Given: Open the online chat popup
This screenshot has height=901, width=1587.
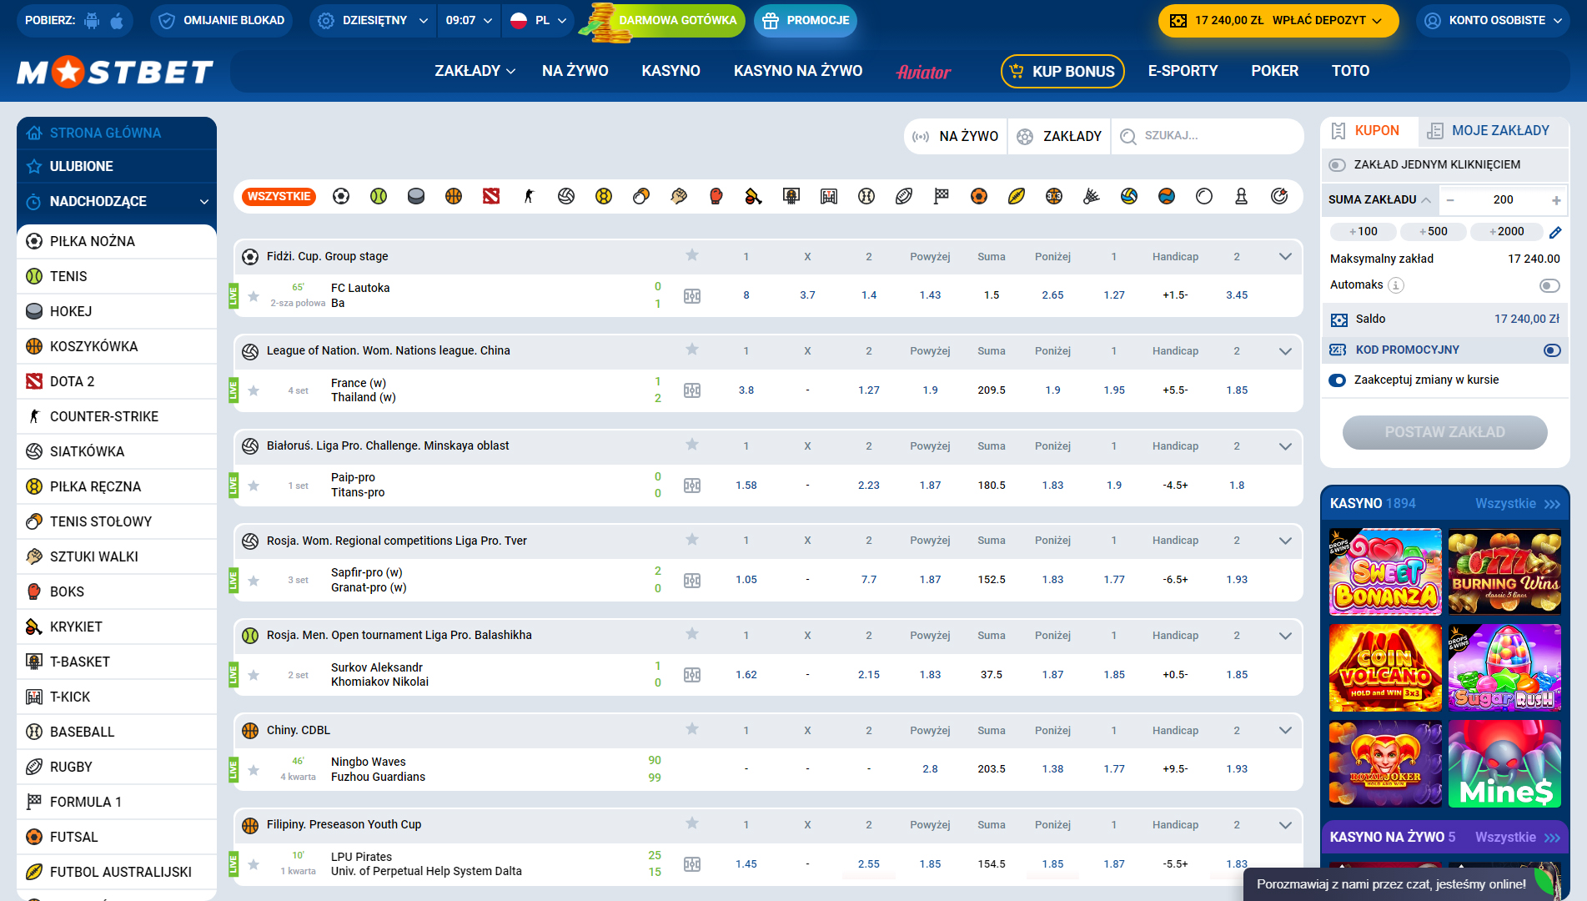Looking at the screenshot, I should (x=1401, y=884).
